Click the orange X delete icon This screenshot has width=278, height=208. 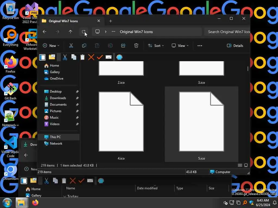(x=91, y=57)
